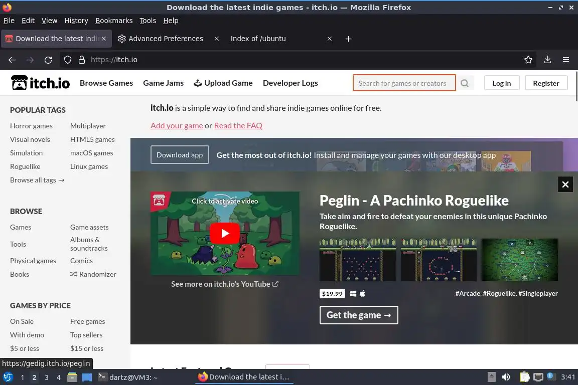Open the file manager in the taskbar
This screenshot has width=578, height=385.
[x=72, y=377]
